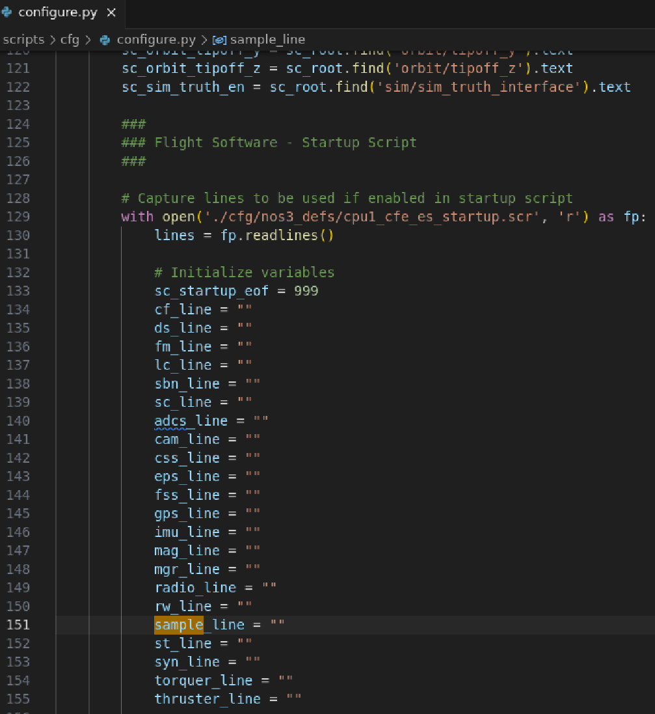Place the cursor on sc_orbit_tipoff_z variable
Viewport: 655px width, 714px height.
click(191, 68)
